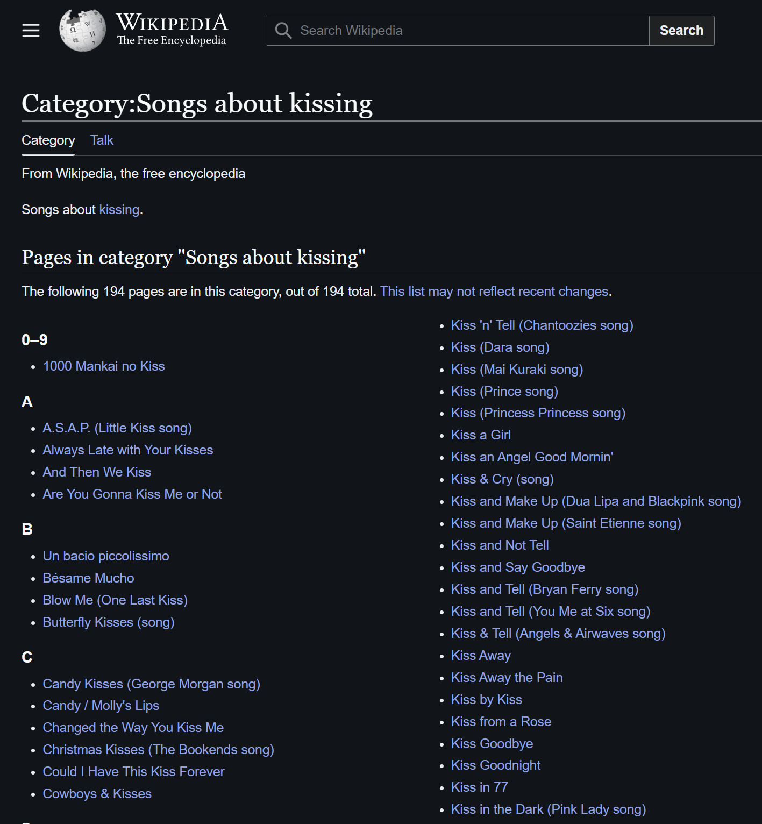Open Bésame Mucho page

pyautogui.click(x=89, y=578)
